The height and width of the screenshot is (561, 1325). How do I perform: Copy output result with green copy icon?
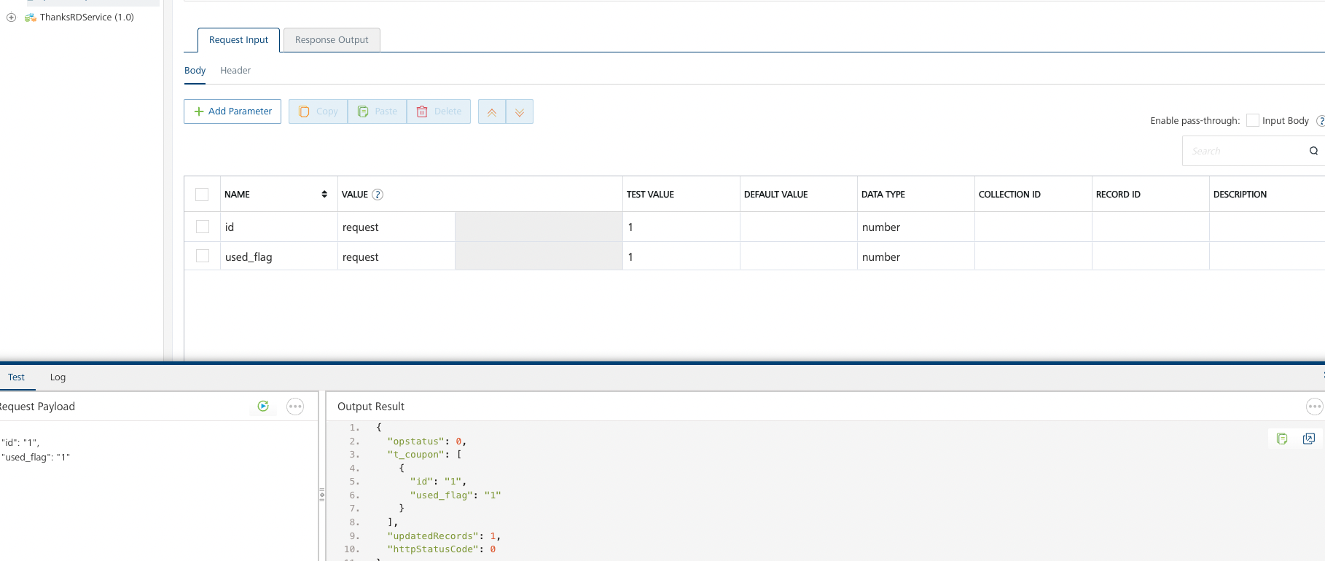1282,439
